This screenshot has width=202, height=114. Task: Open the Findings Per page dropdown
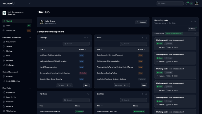tap(64, 85)
